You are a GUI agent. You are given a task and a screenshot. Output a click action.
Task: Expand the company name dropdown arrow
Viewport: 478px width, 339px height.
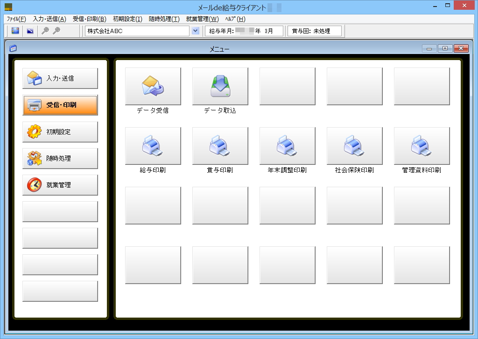pos(196,31)
